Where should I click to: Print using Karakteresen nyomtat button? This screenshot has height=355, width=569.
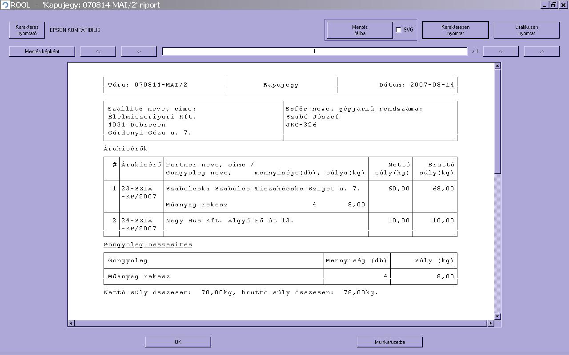(x=455, y=30)
